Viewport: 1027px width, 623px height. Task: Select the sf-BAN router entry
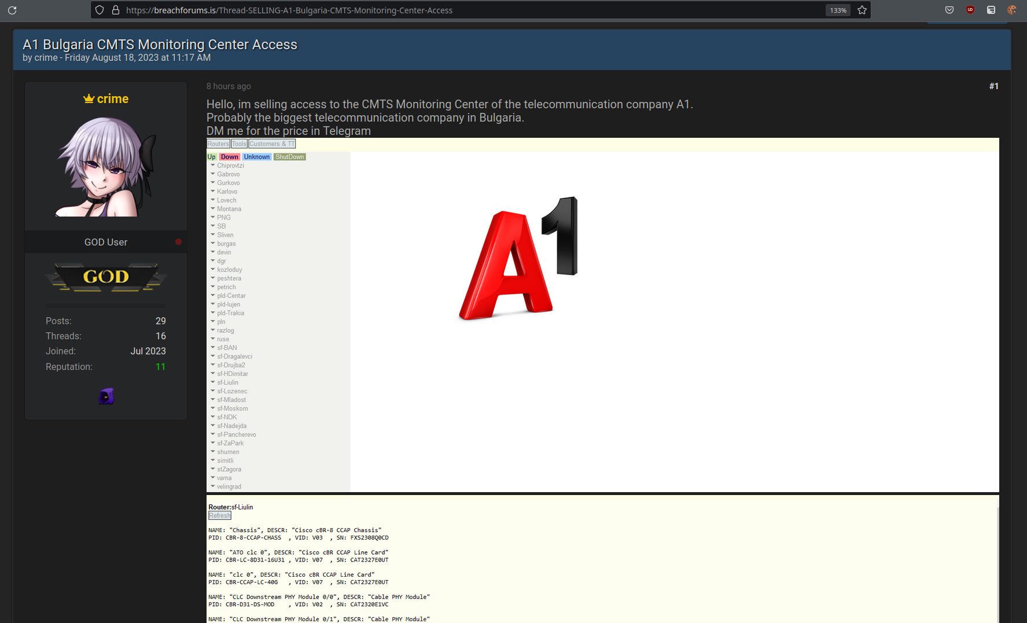(x=227, y=348)
